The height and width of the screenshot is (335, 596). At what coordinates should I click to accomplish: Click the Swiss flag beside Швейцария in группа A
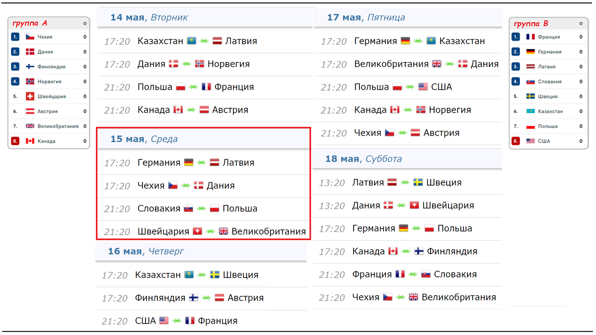30,96
